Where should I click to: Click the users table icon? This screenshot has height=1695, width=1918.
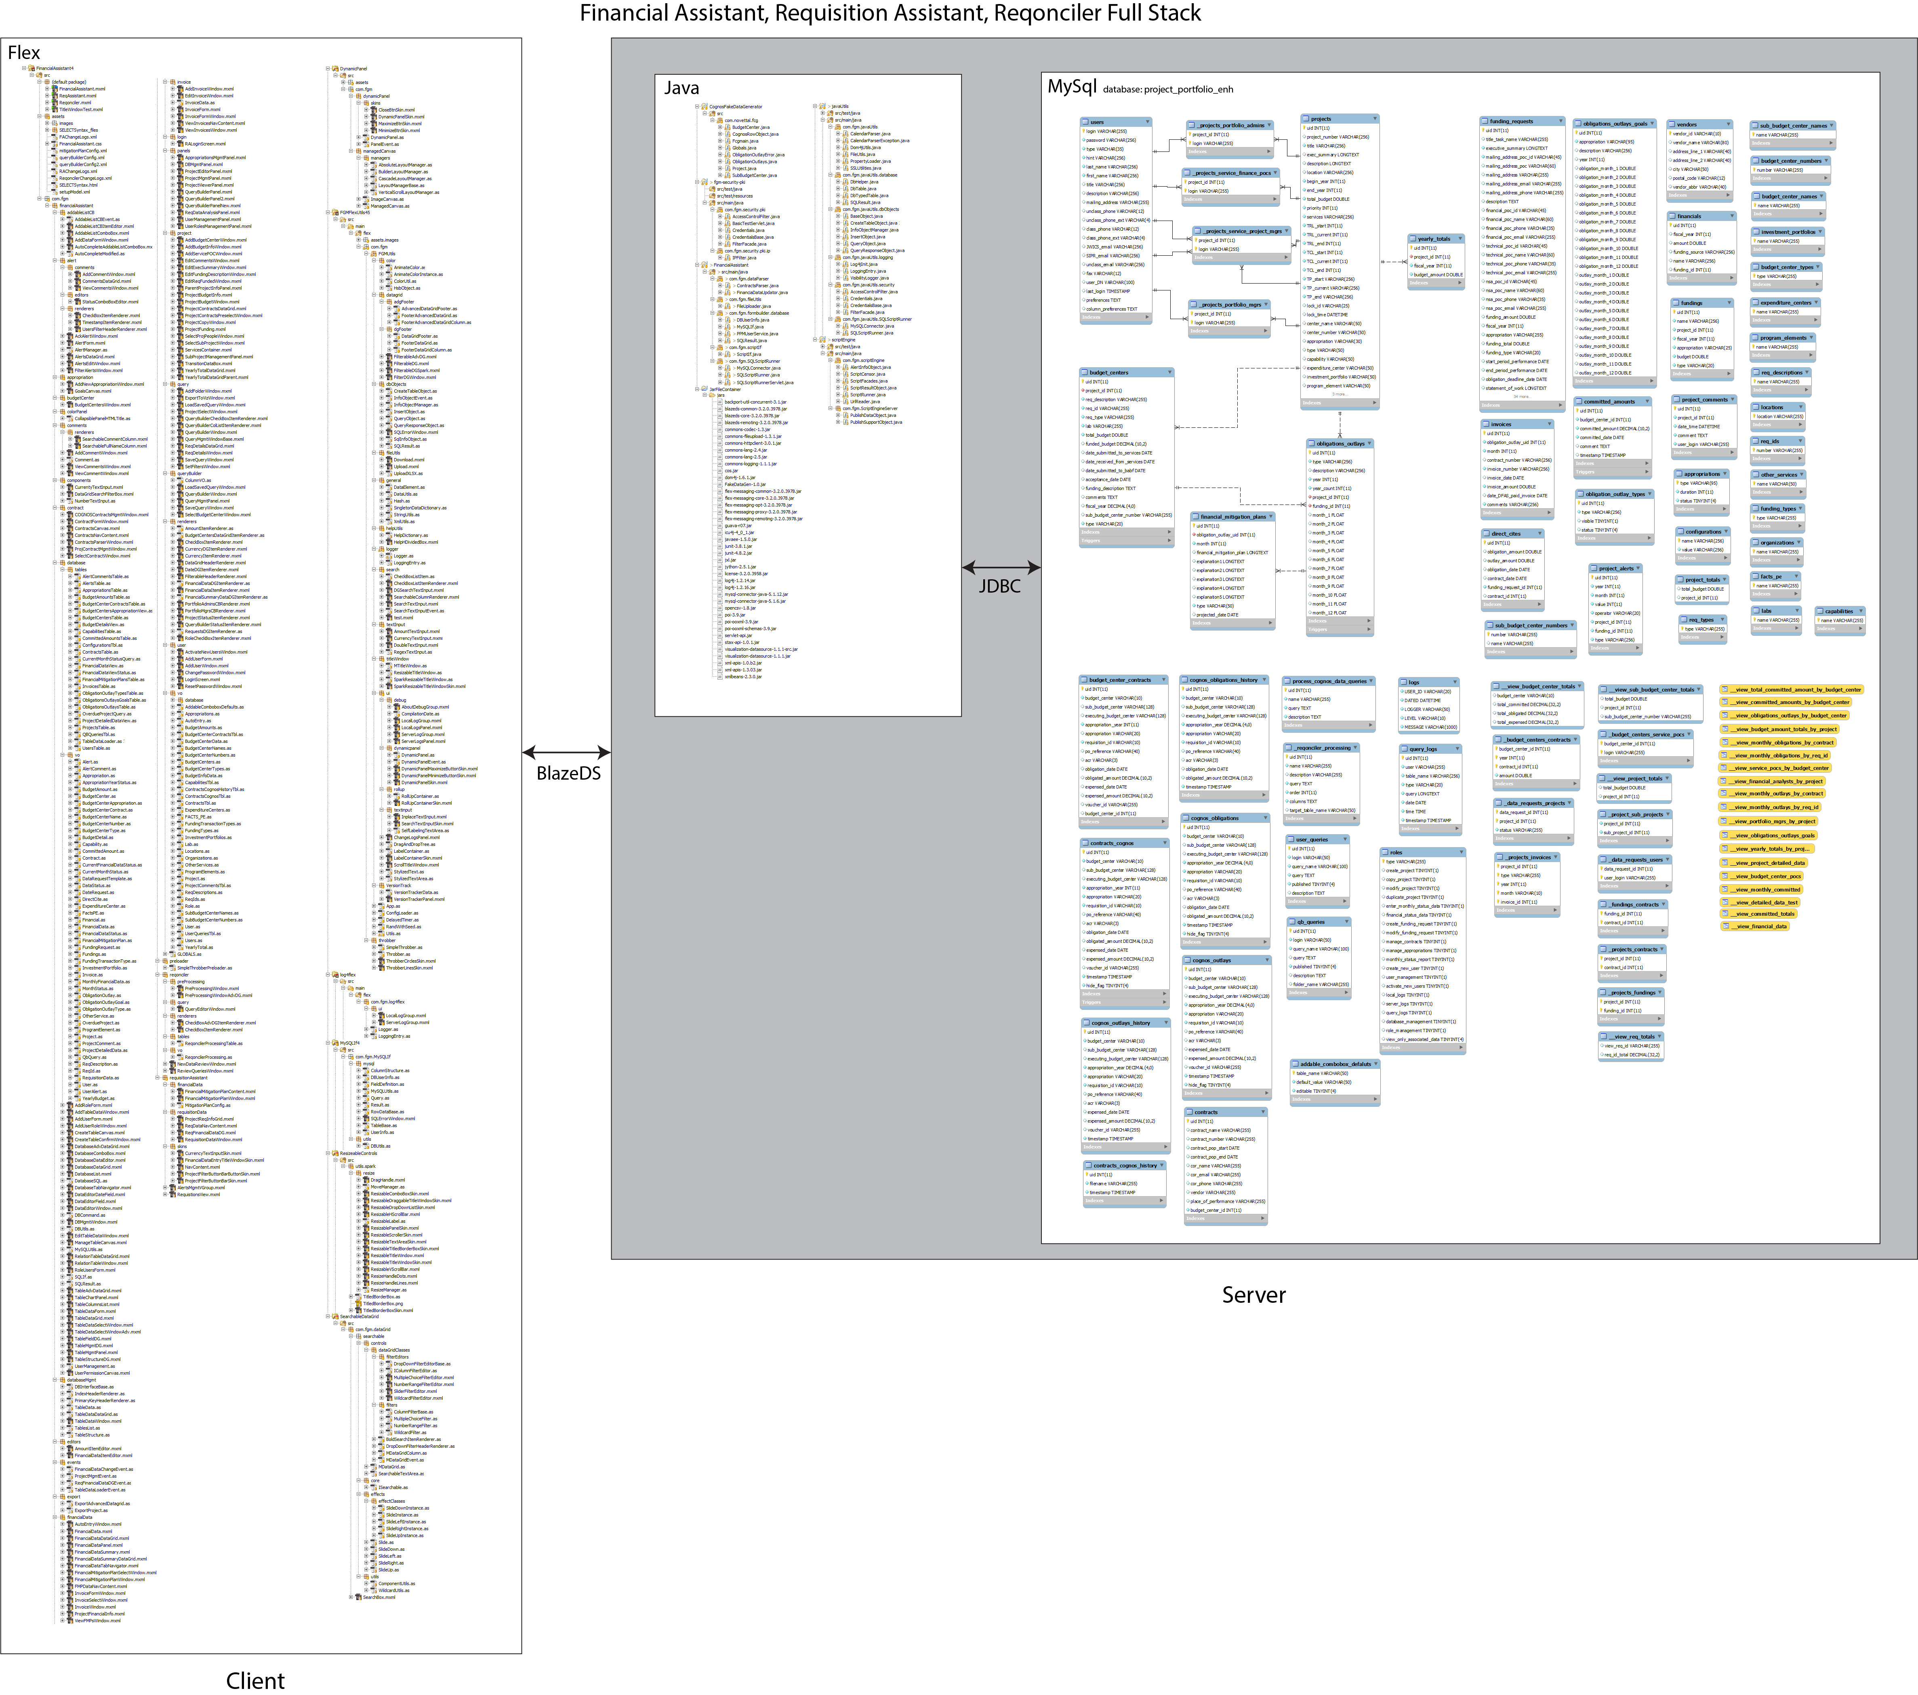pos(1087,122)
